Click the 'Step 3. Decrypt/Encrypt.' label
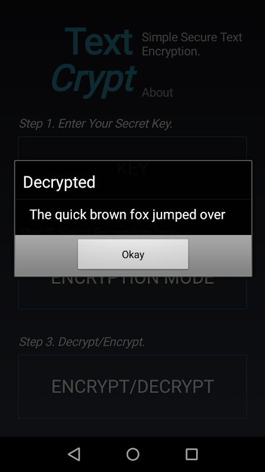The image size is (265, 472). 82,342
